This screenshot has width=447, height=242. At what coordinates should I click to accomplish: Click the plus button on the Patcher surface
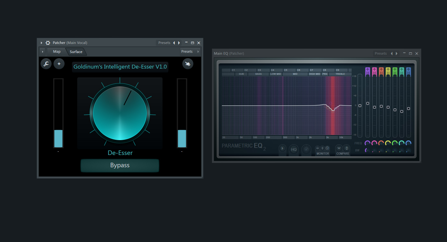59,64
